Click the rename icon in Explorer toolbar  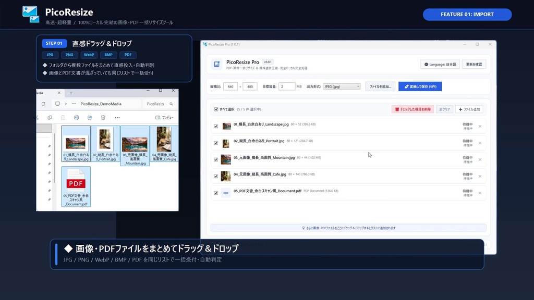(x=76, y=117)
